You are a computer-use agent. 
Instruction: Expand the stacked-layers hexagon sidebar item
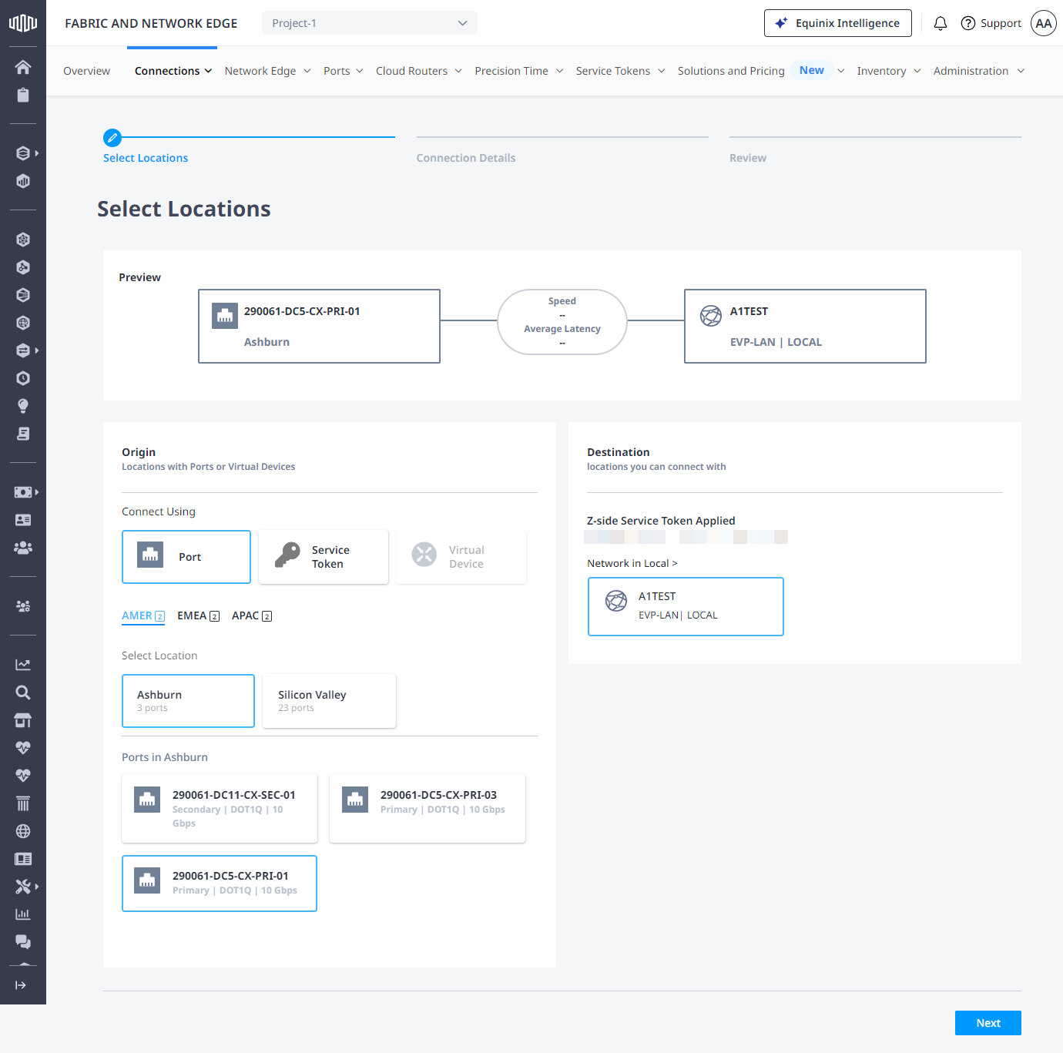27,153
